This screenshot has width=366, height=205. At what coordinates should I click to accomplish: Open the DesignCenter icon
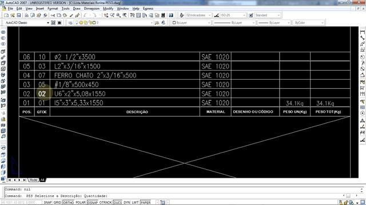tap(138, 15)
